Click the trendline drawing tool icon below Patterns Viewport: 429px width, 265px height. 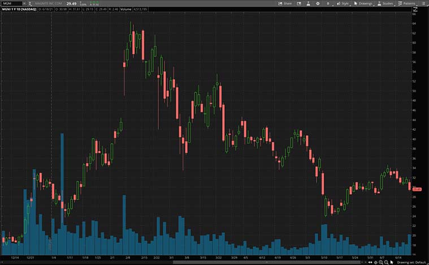[x=415, y=9]
